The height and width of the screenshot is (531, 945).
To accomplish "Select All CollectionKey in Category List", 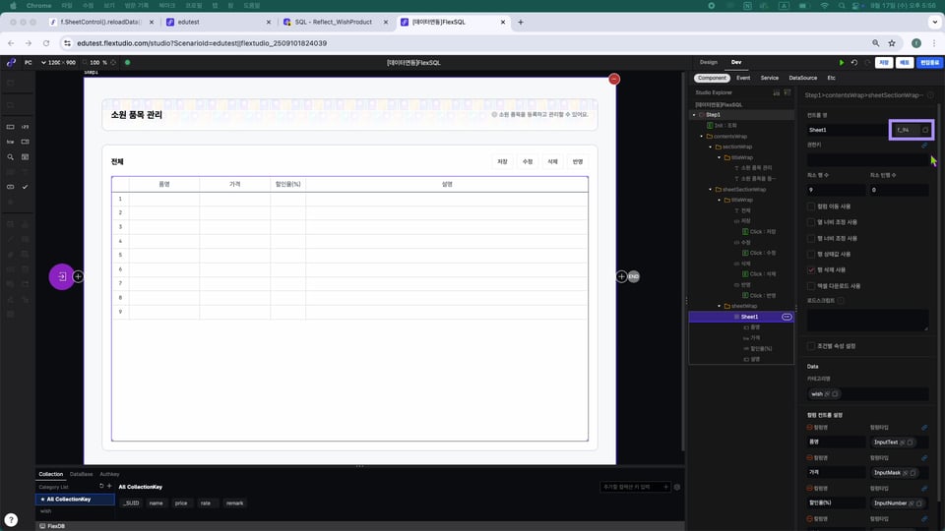I will click(x=75, y=500).
